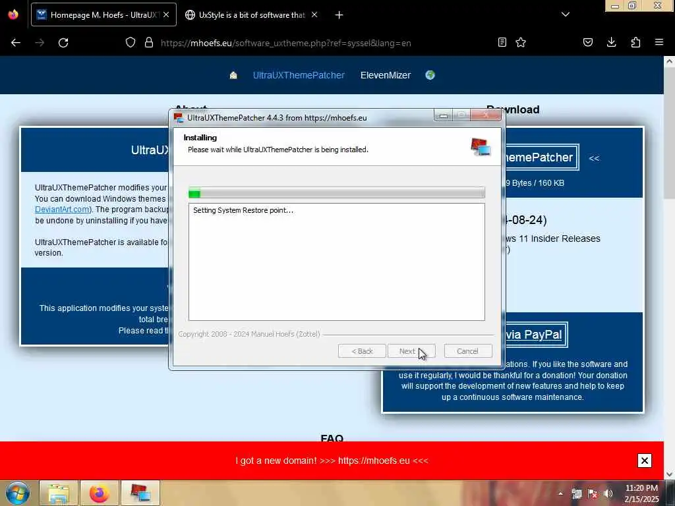
Task: Toggle reader view icon
Action: pos(502,42)
